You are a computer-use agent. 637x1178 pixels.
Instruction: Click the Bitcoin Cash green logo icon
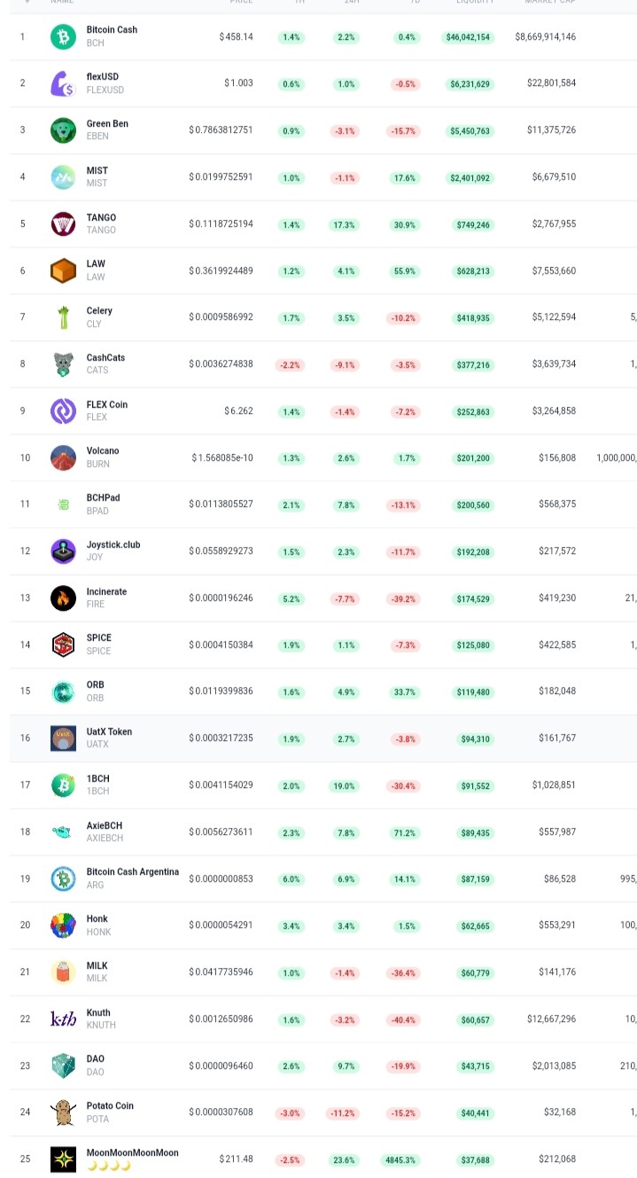63,37
